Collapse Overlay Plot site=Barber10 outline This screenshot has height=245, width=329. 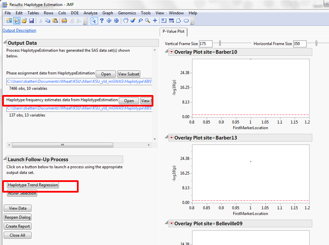166,51
